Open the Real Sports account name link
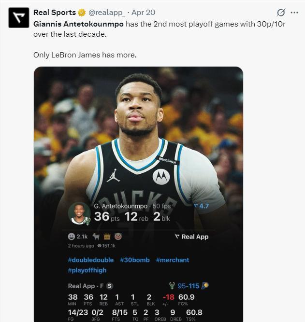Image resolution: width=305 pixels, height=322 pixels. point(55,13)
